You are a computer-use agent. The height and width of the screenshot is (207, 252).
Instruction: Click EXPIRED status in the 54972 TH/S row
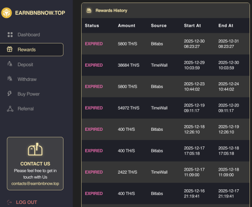(94, 108)
